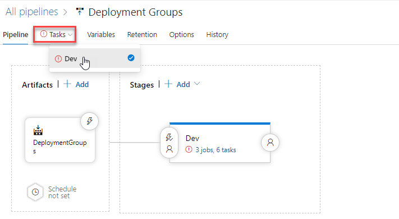Open the History tab
The width and height of the screenshot is (399, 219).
[x=217, y=34]
